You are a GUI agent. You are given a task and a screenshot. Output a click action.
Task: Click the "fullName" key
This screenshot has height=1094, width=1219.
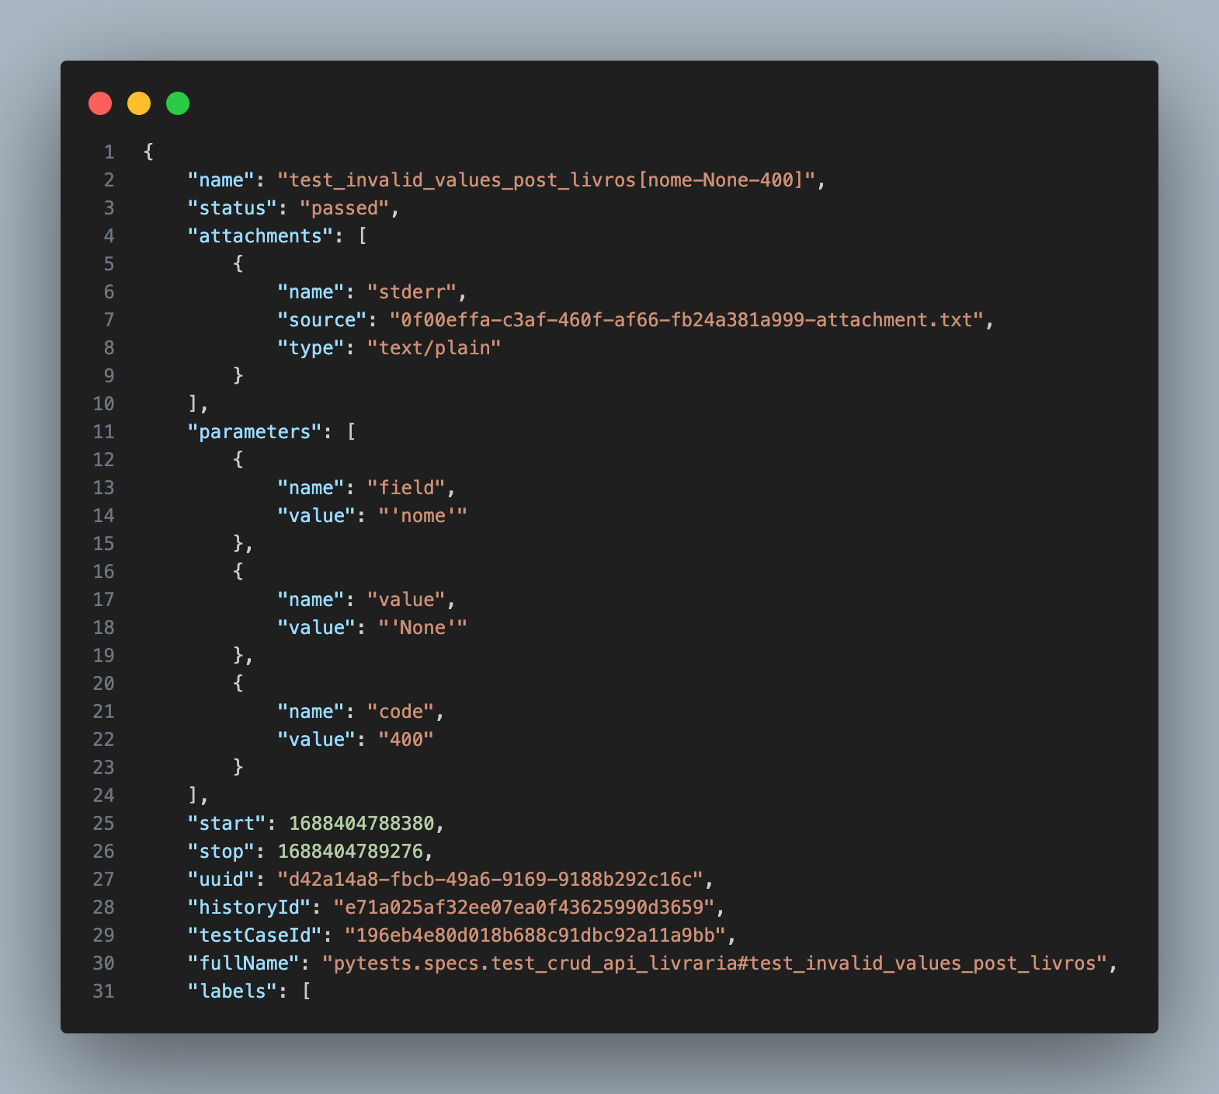point(244,963)
